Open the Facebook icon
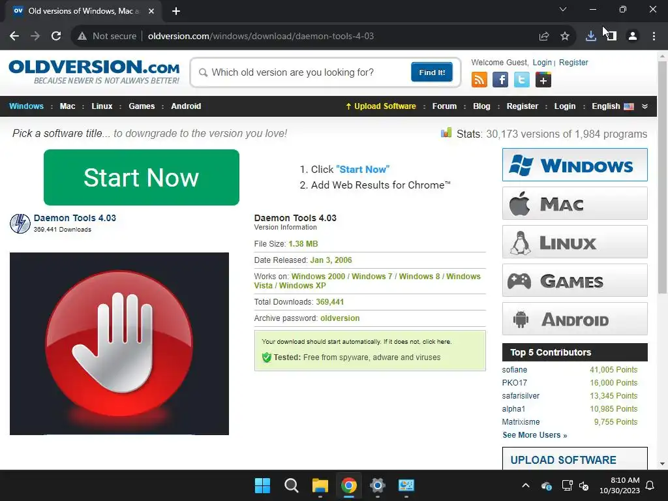Viewport: 668px width, 501px height. (x=500, y=80)
